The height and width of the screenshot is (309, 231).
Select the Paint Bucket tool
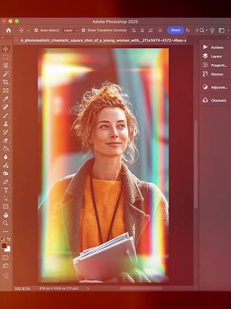(5, 149)
